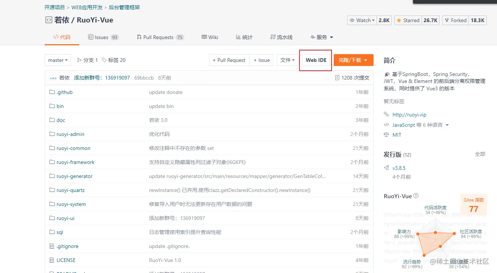Click the license scale icon beside MIT
This screenshot has height=273, width=497.
point(386,135)
